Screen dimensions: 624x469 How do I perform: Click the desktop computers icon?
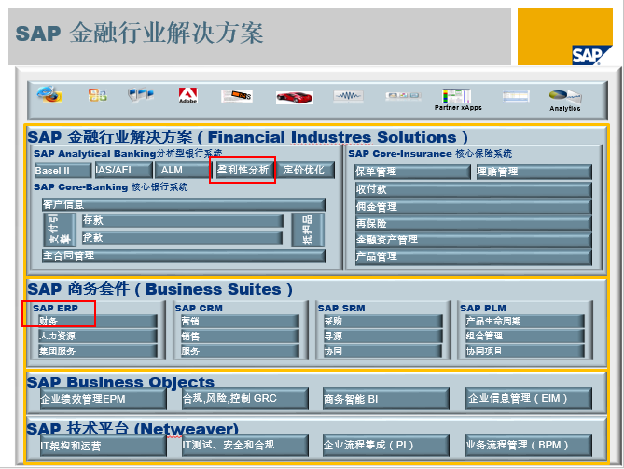(141, 95)
